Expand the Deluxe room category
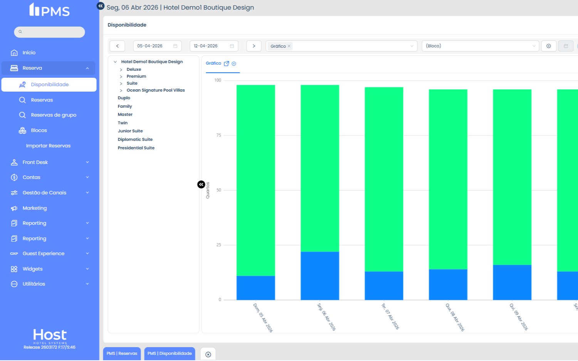The width and height of the screenshot is (578, 361). (121, 70)
